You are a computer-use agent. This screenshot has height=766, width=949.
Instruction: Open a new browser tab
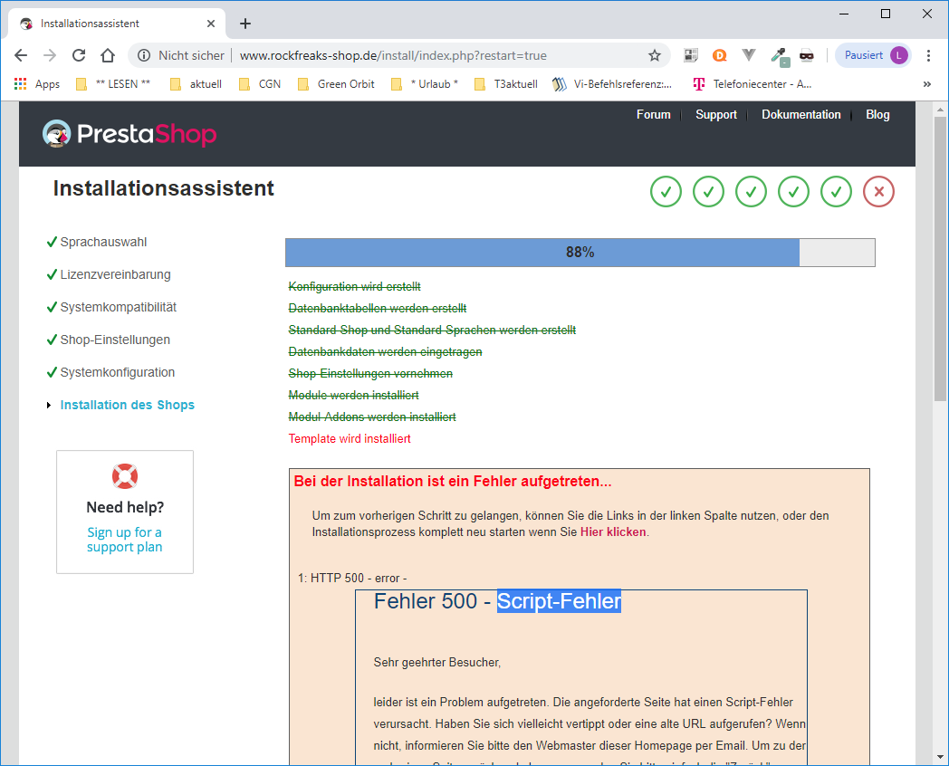(x=245, y=24)
